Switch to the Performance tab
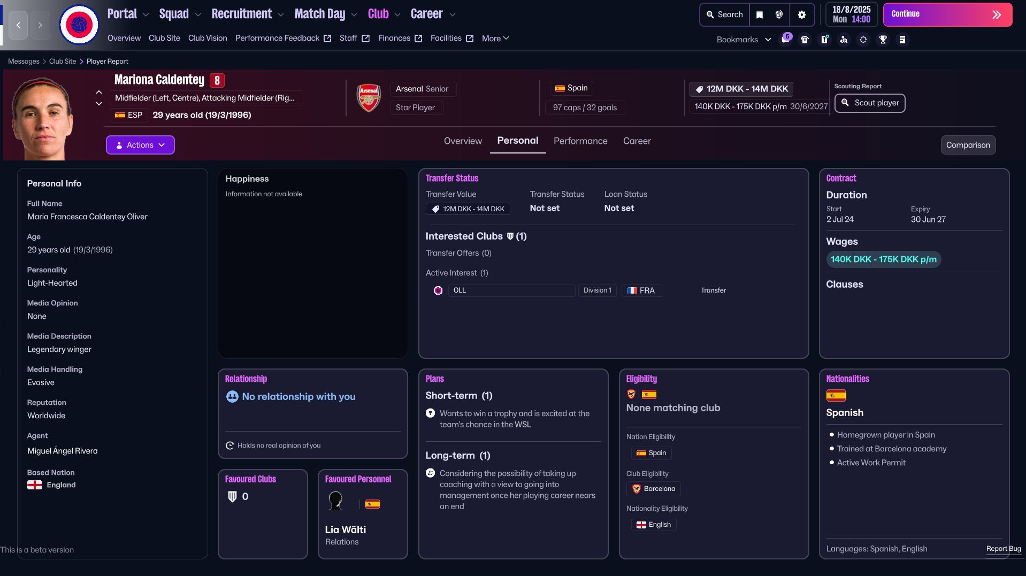 coord(580,141)
